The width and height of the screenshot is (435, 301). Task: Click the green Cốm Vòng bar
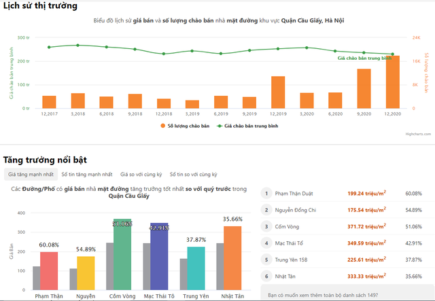click(122, 254)
